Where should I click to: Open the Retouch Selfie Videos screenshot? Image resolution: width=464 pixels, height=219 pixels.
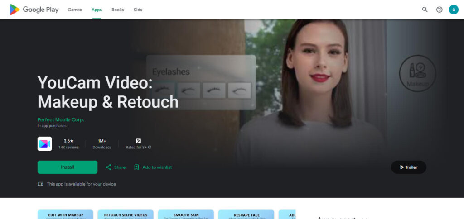126,214
